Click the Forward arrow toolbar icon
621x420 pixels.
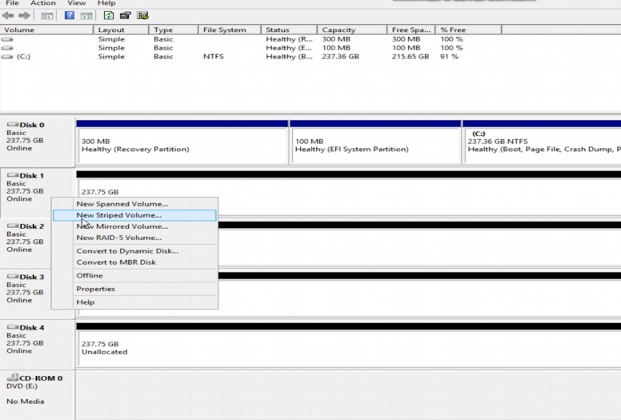point(25,15)
